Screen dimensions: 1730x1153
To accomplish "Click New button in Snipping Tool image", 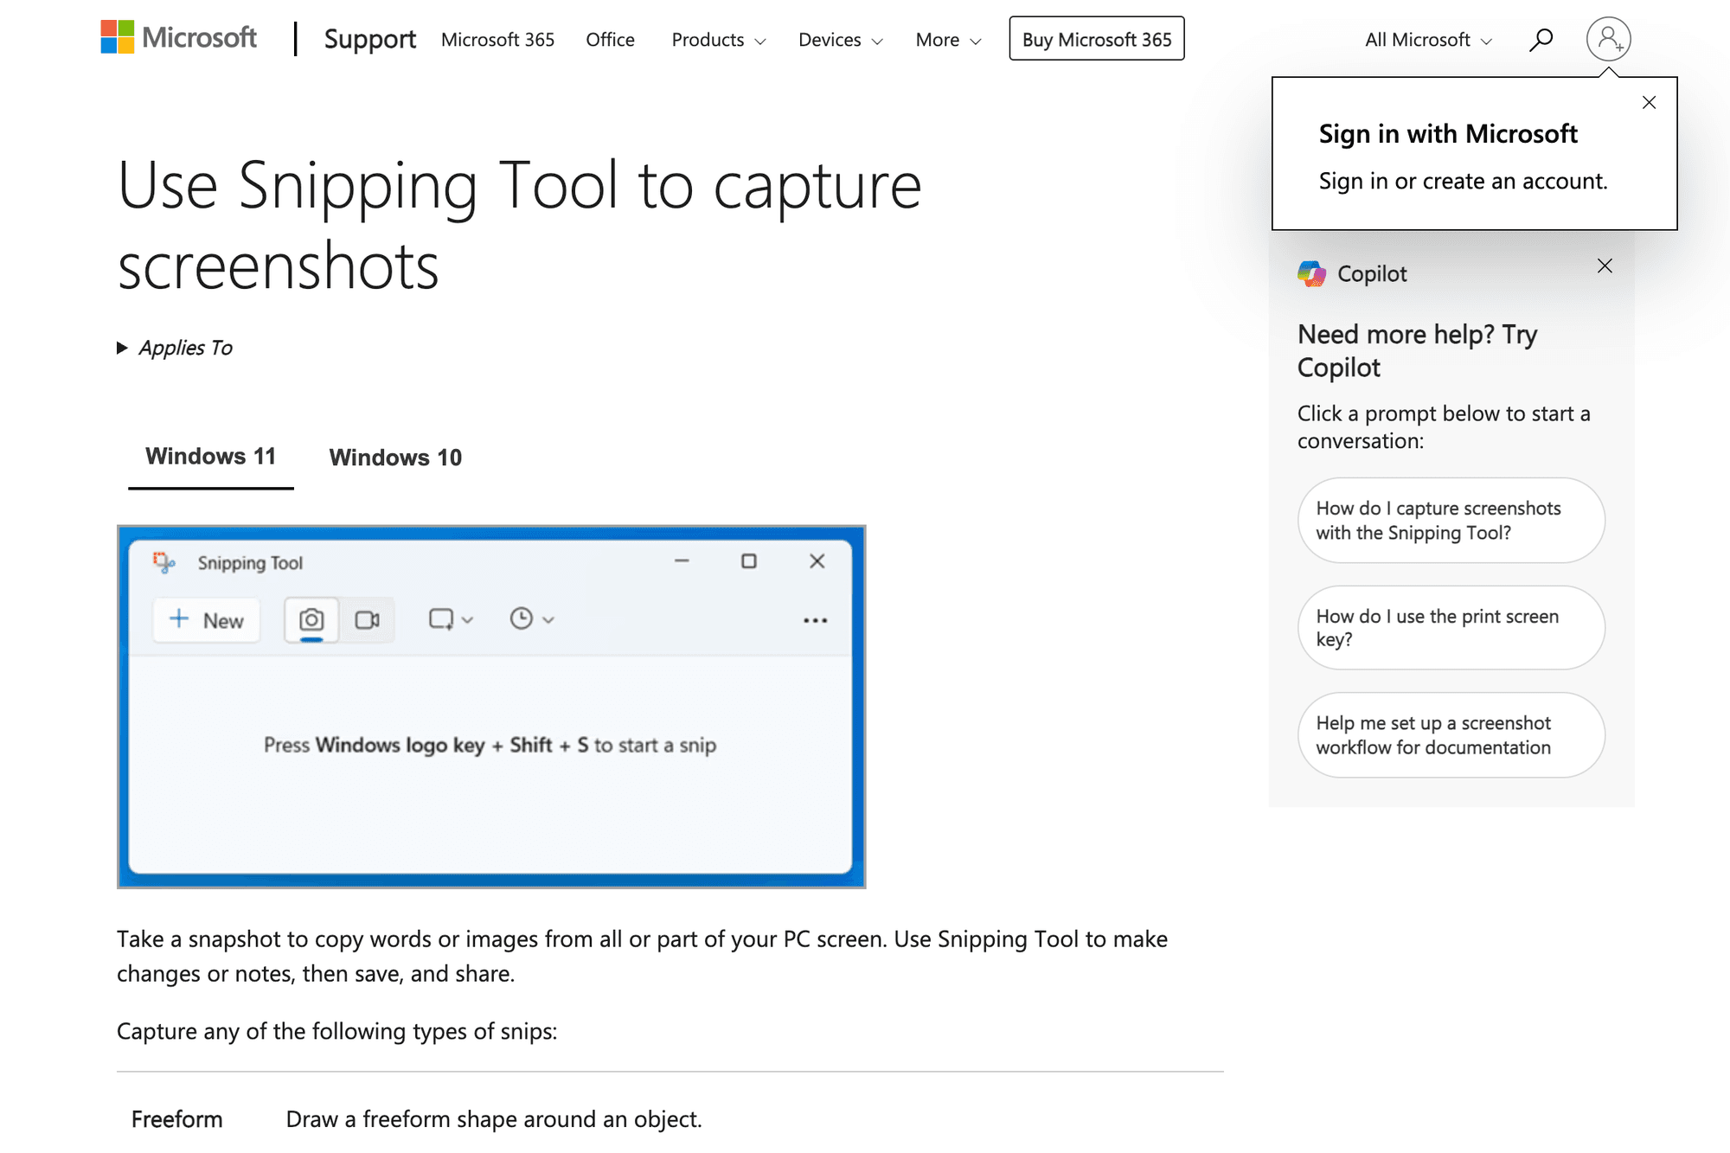I will [206, 619].
